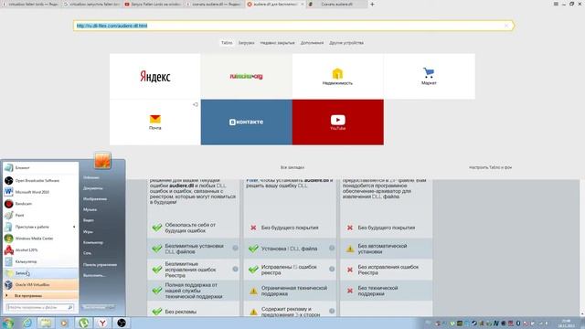This screenshot has height=329, width=585.
Task: Click the Start menu search magnifier icon
Action: pyautogui.click(x=70, y=307)
